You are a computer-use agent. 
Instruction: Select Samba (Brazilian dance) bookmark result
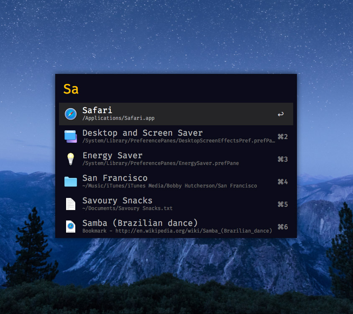pos(176,226)
